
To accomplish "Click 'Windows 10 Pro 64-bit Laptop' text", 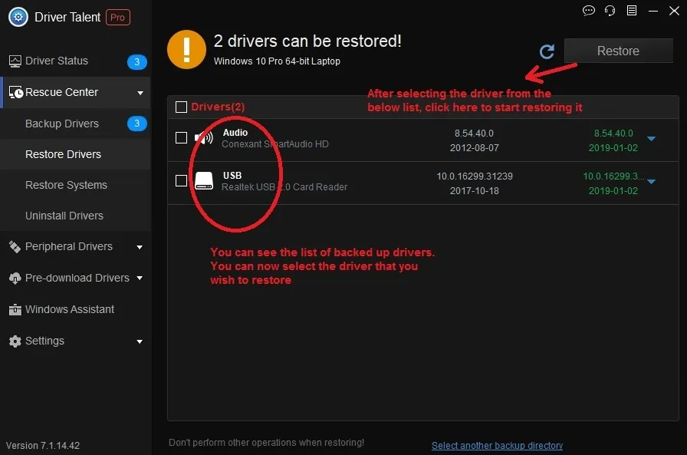I will tap(277, 61).
